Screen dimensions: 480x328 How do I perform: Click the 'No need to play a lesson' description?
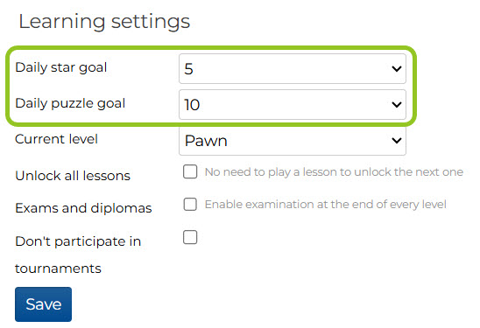pyautogui.click(x=334, y=172)
